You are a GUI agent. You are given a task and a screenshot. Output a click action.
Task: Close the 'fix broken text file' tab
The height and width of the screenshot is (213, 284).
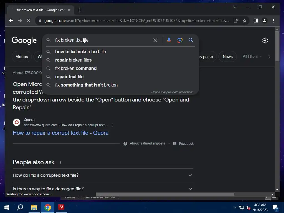[x=69, y=10]
